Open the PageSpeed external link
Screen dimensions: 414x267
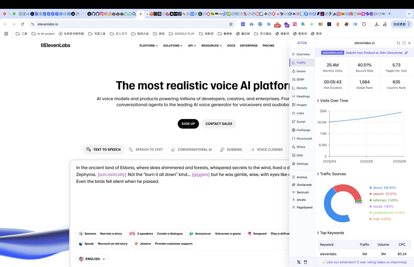pos(302,207)
